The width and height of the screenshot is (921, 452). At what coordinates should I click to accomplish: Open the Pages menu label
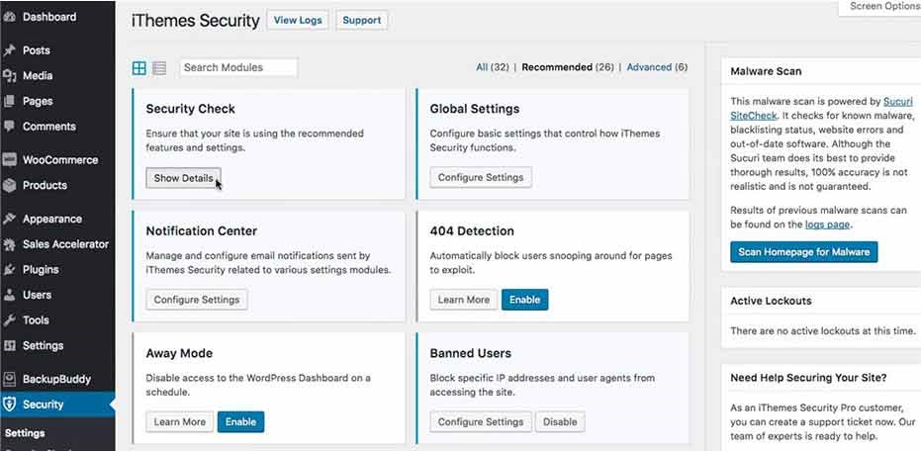(x=38, y=101)
